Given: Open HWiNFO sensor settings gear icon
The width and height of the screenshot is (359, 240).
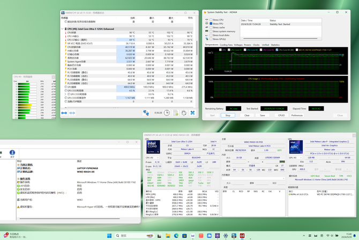Looking at the screenshot, I should (x=184, y=113).
